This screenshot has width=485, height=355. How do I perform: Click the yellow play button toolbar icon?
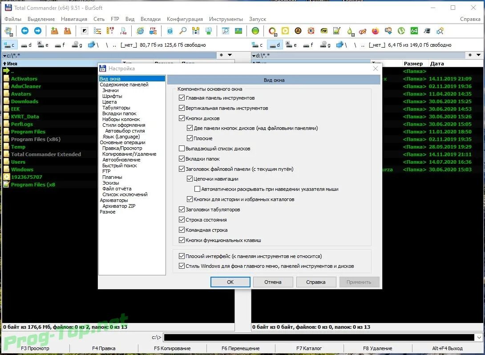[x=285, y=31]
